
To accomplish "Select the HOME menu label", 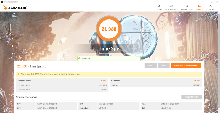I will point(159,10).
